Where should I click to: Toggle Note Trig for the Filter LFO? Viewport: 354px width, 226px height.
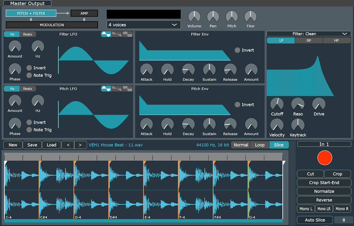click(x=30, y=75)
